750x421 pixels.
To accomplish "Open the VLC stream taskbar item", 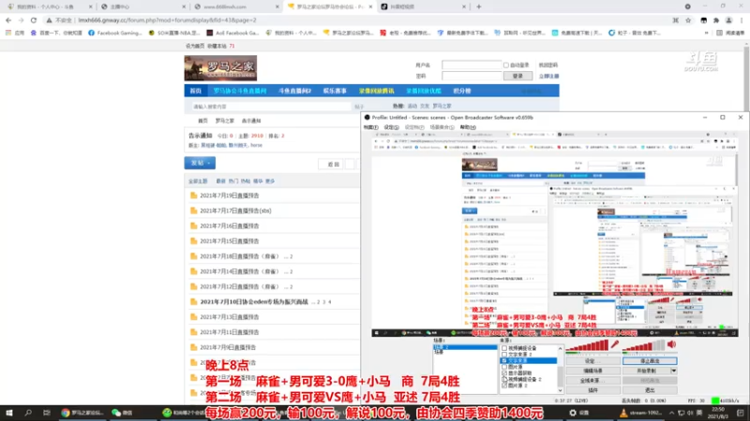I will point(642,413).
